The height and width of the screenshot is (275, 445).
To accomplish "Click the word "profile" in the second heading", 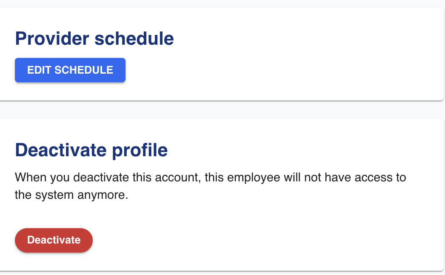I will pos(140,150).
